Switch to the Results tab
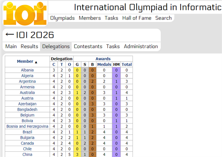This screenshot has height=157, width=222. (x=29, y=46)
